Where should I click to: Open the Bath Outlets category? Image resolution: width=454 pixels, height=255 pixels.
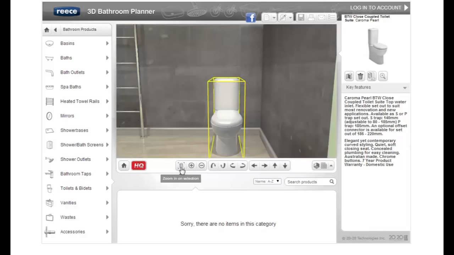77,72
